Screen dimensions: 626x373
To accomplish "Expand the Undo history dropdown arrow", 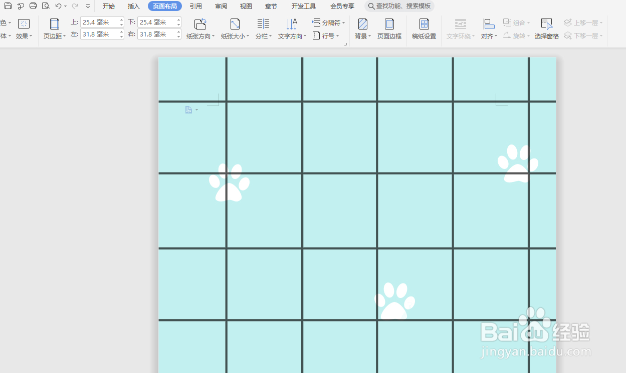I will click(x=65, y=6).
